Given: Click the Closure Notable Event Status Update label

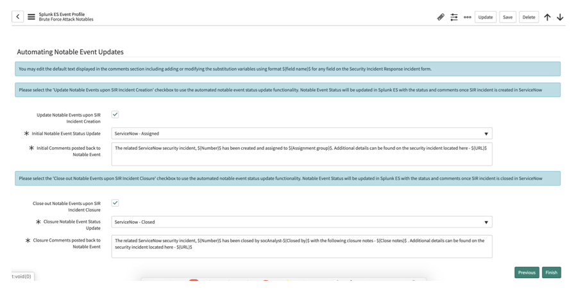Looking at the screenshot, I should pyautogui.click(x=72, y=225).
